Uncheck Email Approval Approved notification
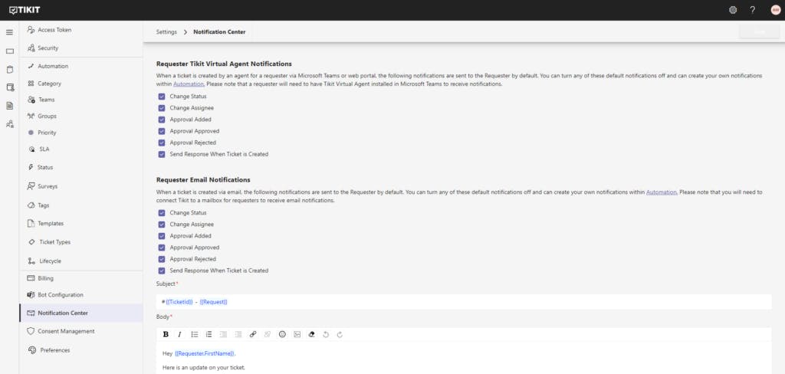Viewport: 785px width, 374px height. coord(162,248)
